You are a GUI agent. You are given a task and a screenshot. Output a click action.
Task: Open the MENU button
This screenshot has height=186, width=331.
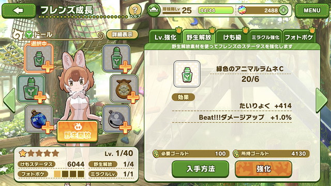click(312, 10)
